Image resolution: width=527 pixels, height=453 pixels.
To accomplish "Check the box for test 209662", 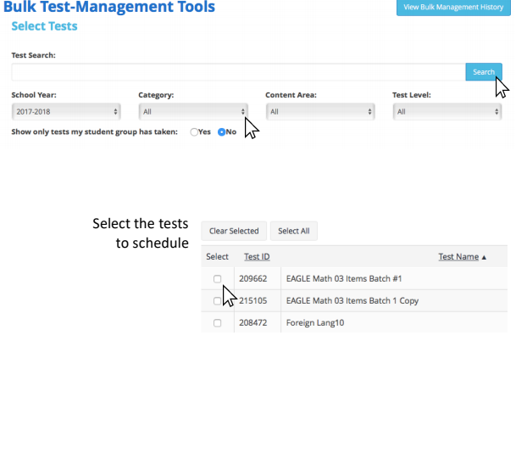I will (x=218, y=278).
